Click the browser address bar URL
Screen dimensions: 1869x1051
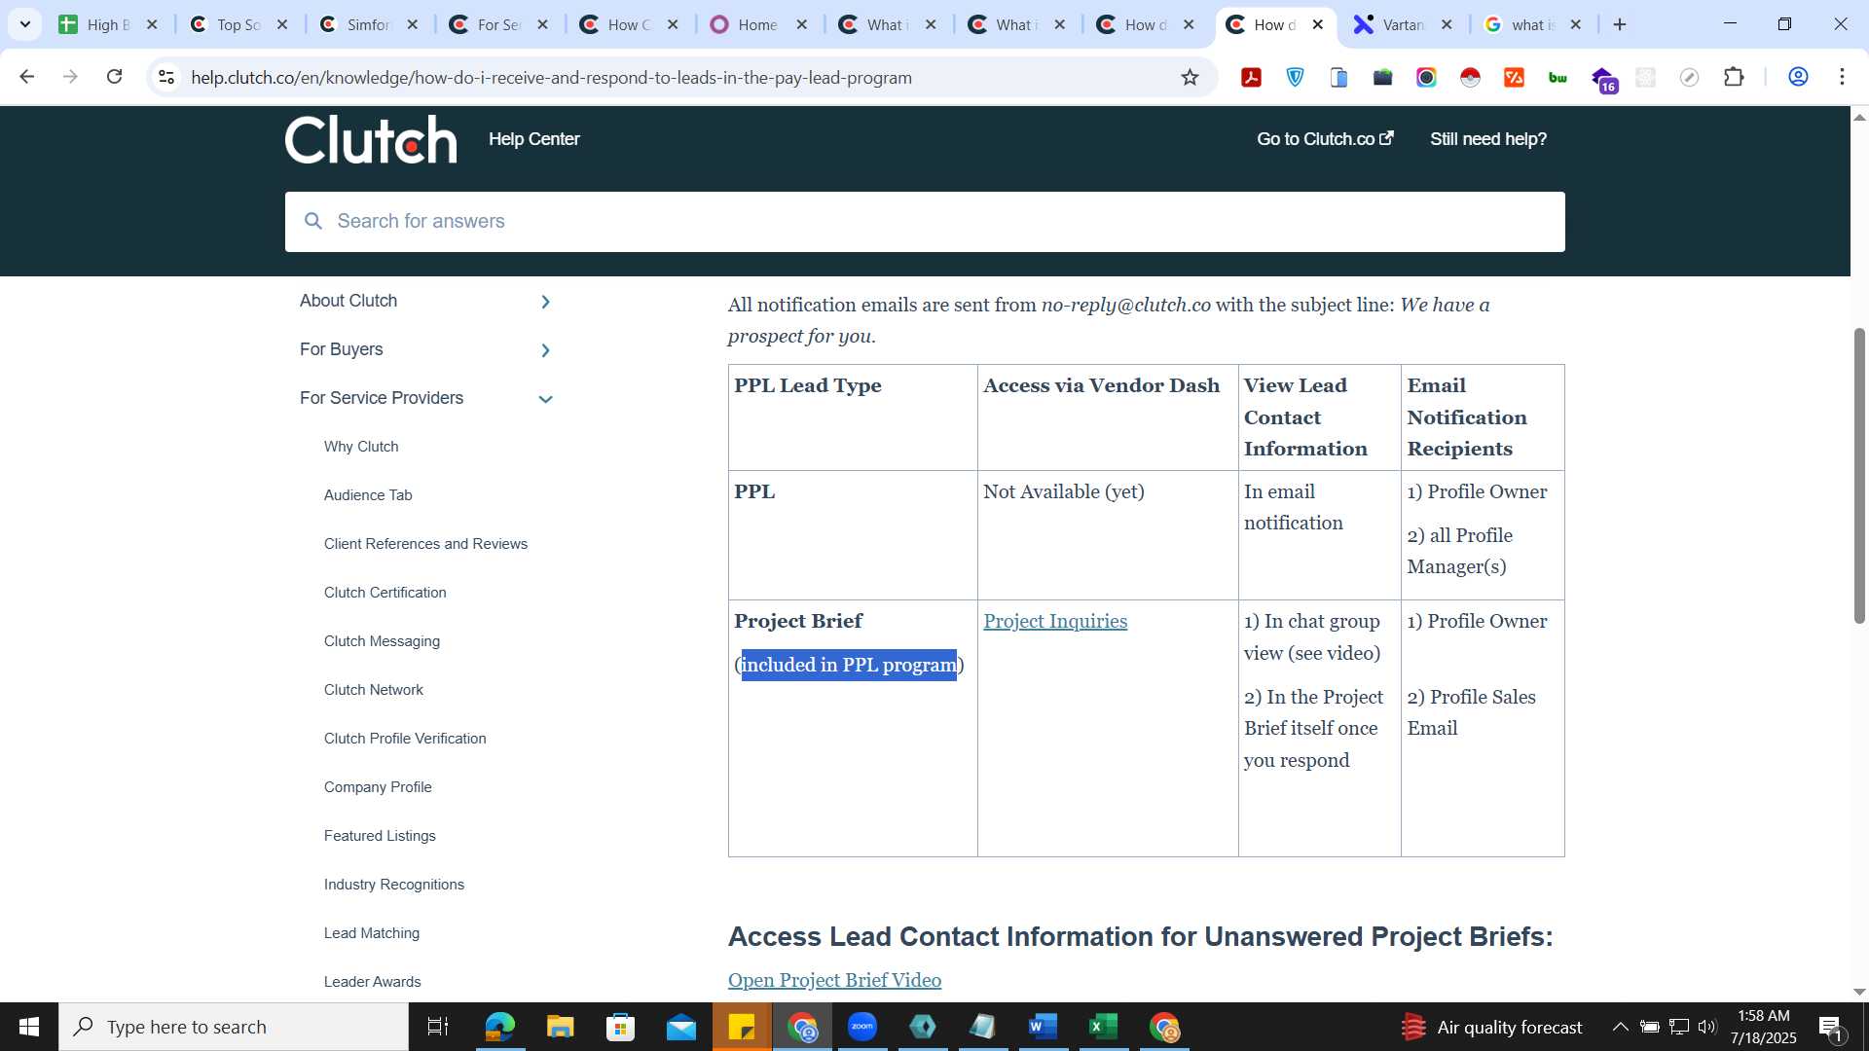[x=551, y=77]
